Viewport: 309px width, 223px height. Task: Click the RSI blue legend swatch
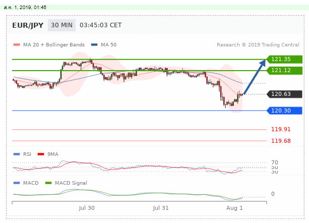point(17,154)
